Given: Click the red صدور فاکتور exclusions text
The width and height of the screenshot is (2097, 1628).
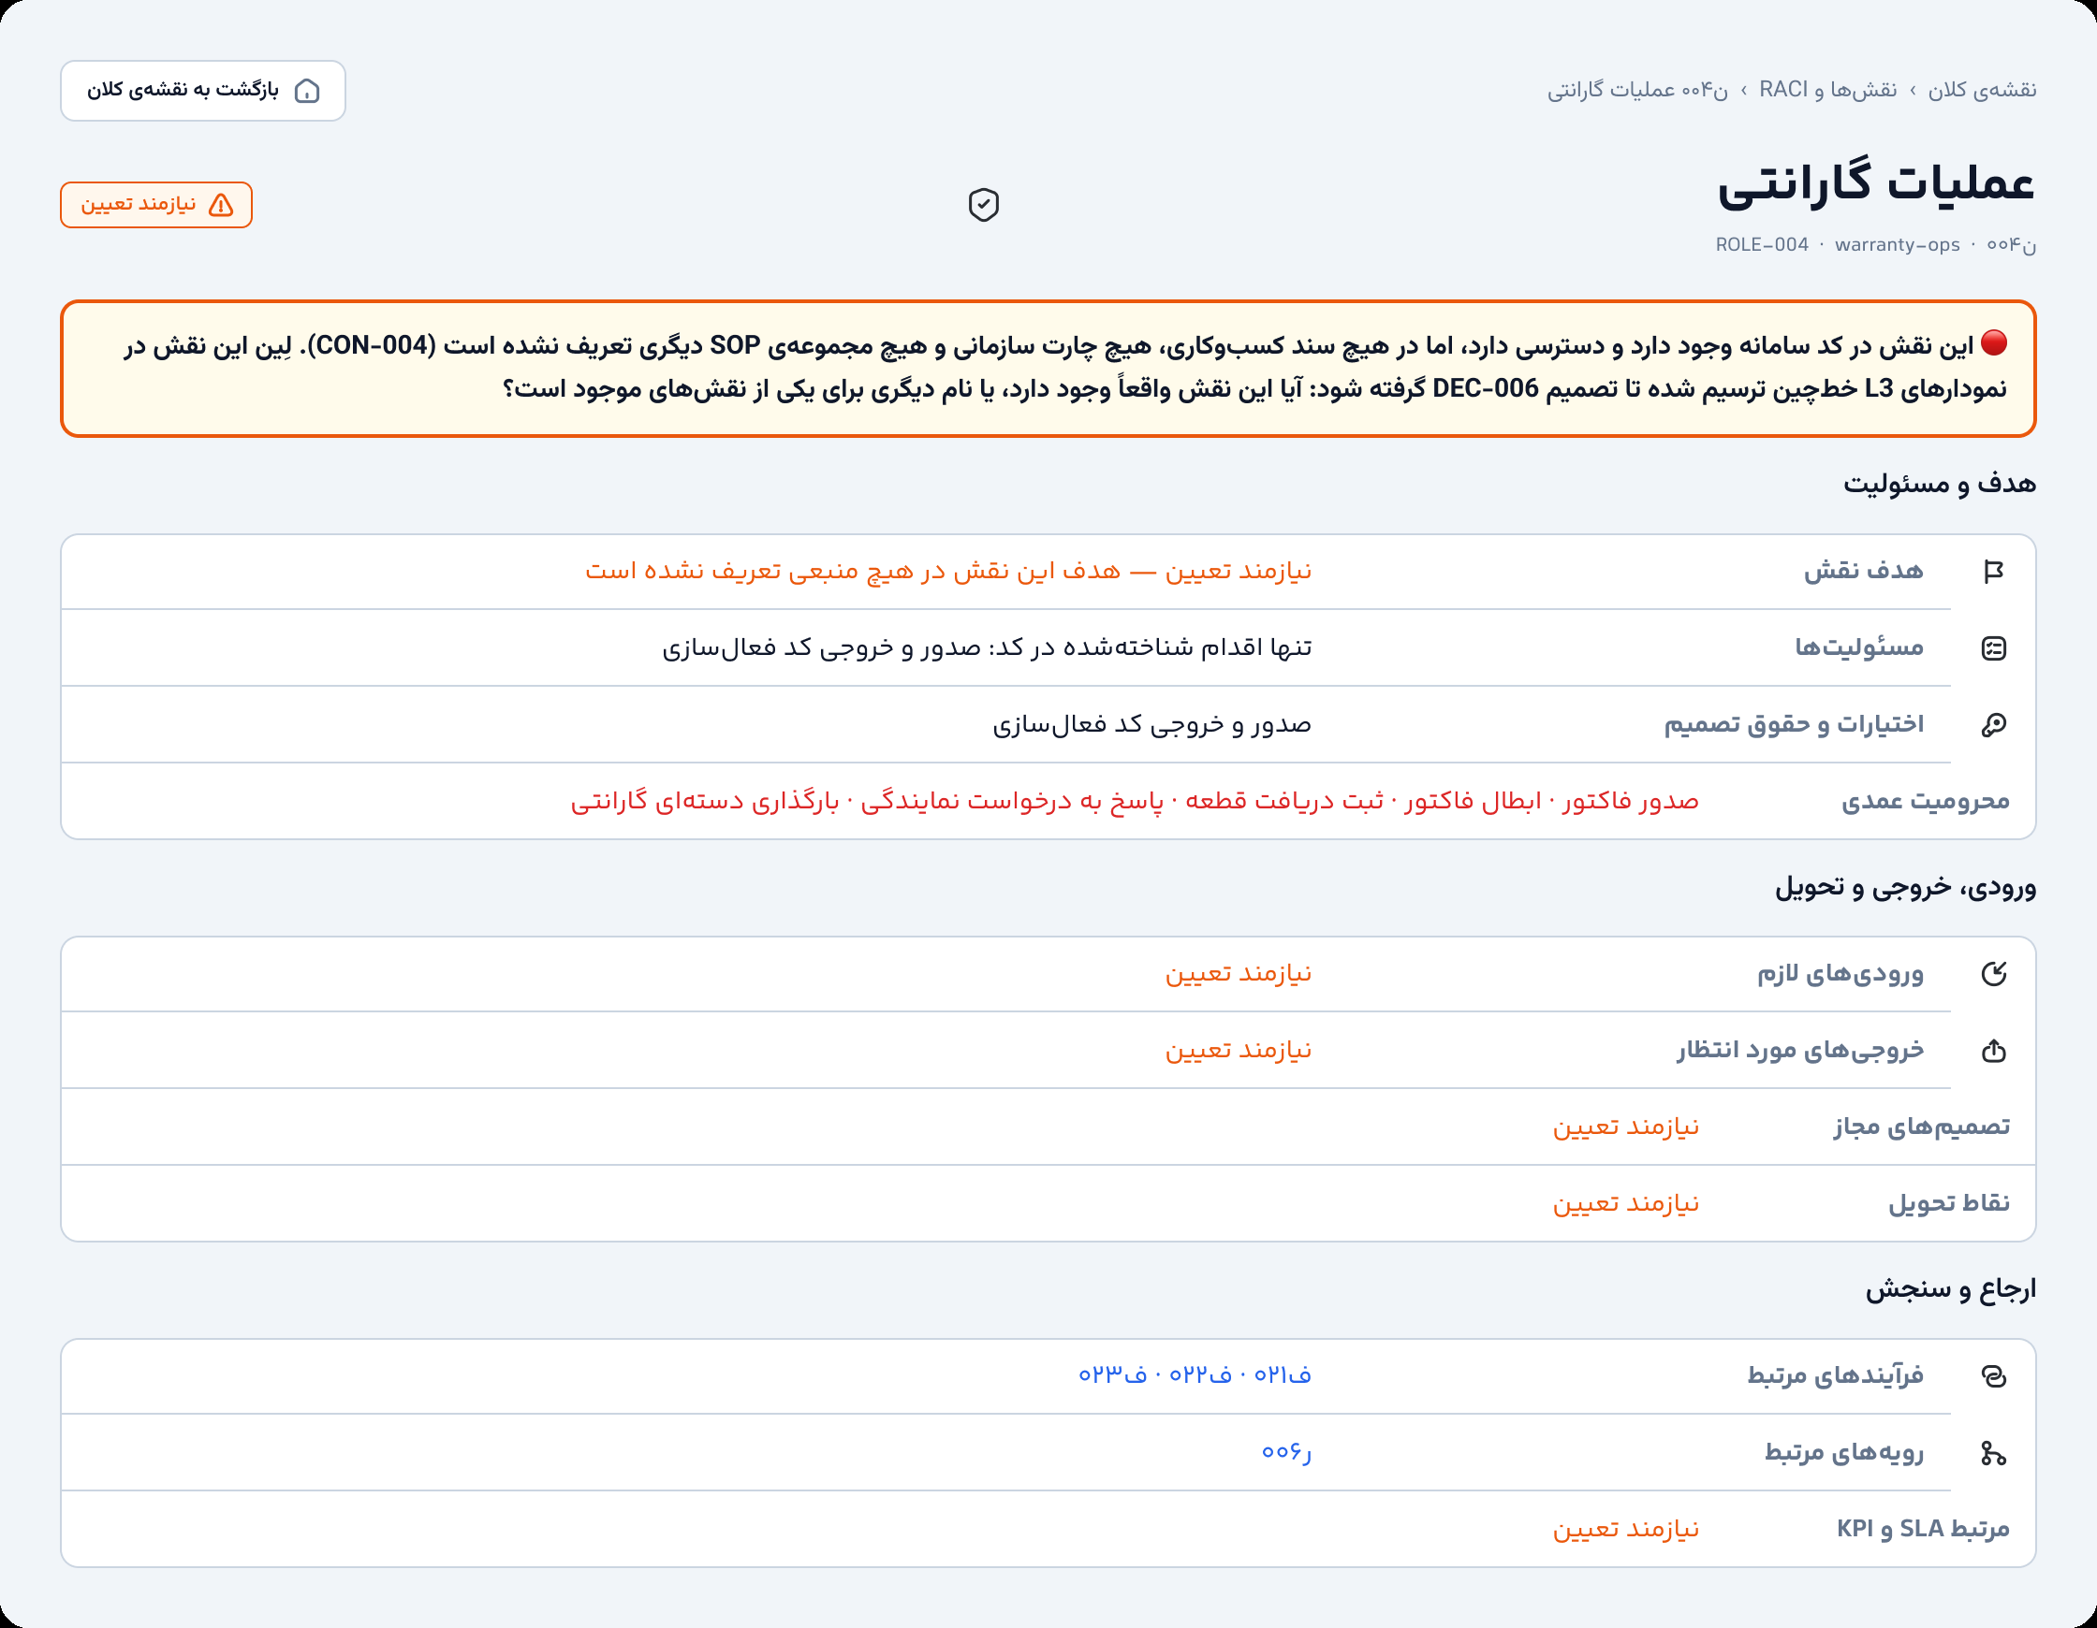Looking at the screenshot, I should click(1135, 801).
